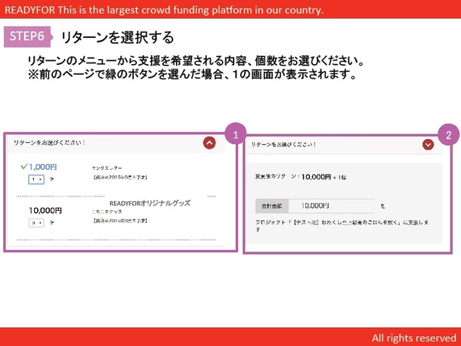Click the green checkmark beside 1,000円
Screen dimensions: 461x346
click(23, 166)
